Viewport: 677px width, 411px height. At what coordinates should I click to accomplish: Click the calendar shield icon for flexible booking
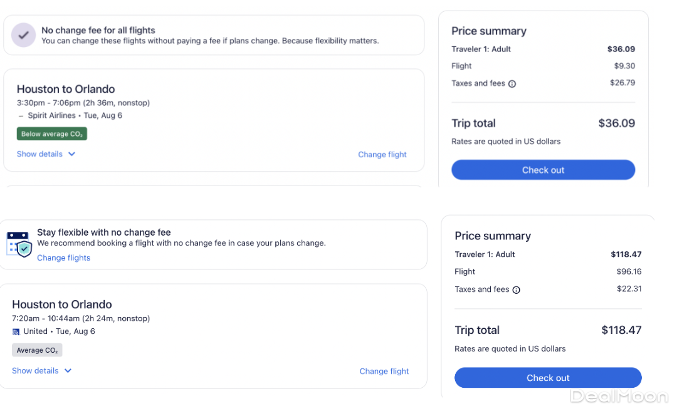[19, 244]
